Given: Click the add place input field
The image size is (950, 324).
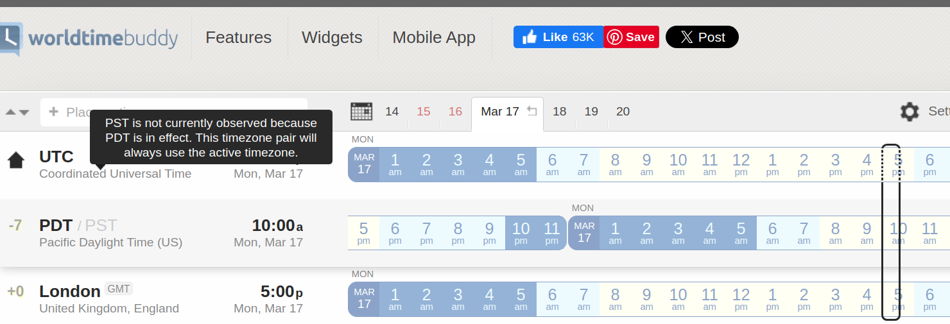Looking at the screenshot, I should point(173,112).
